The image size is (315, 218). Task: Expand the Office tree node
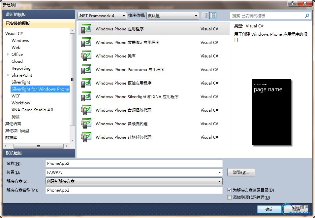8,54
